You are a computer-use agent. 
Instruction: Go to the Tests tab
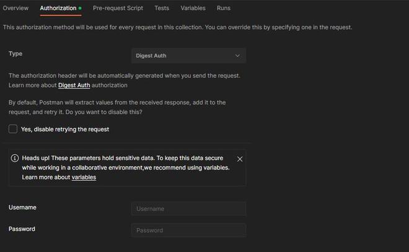(x=162, y=8)
